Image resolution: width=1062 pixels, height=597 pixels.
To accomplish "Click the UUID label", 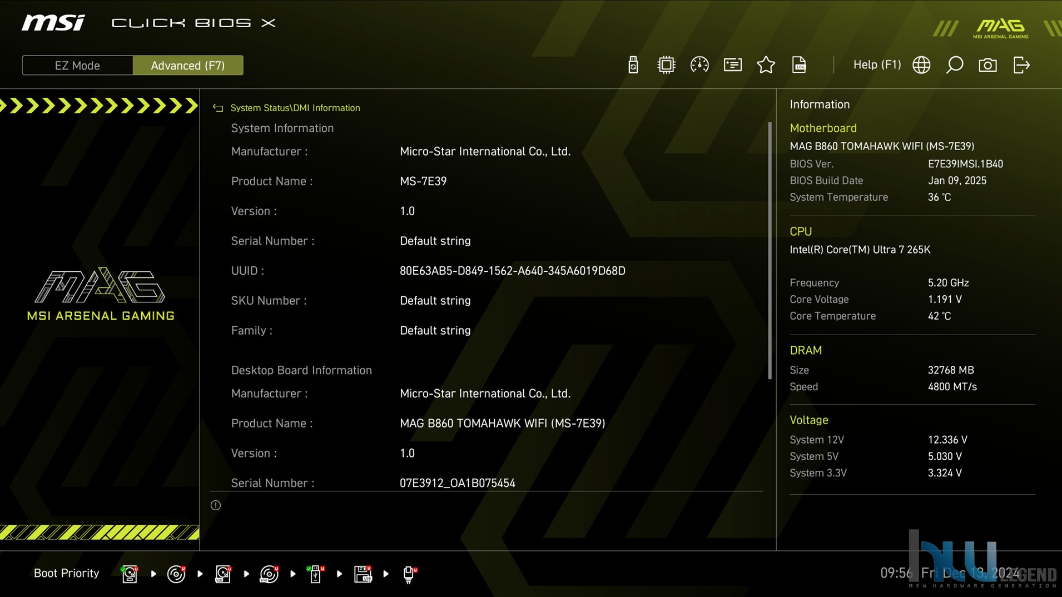I will click(247, 271).
